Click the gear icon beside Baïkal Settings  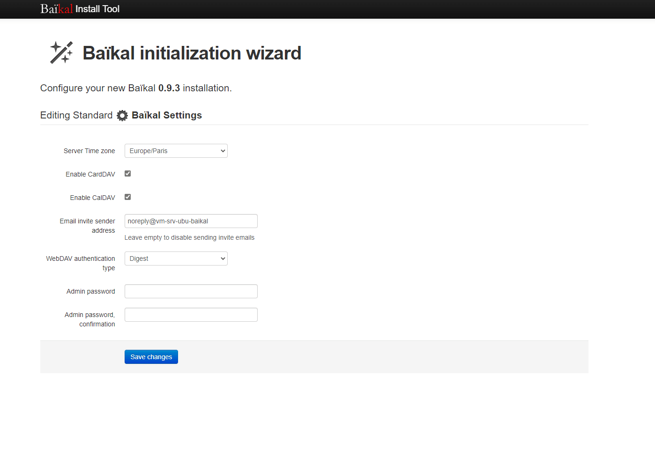point(122,116)
